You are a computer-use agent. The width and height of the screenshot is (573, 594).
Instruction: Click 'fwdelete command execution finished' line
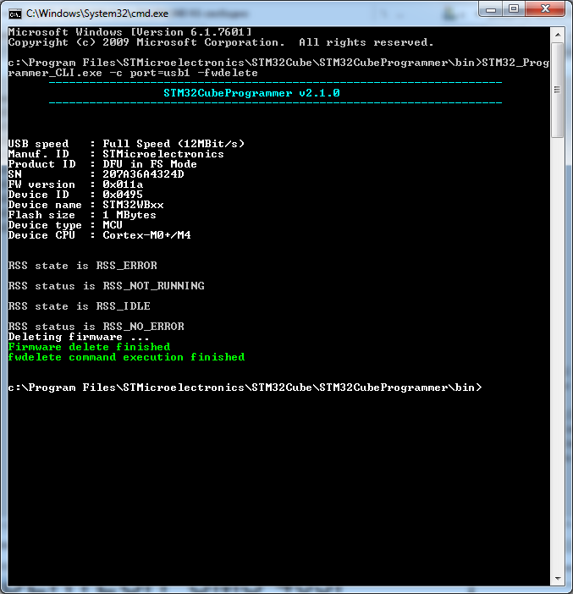click(x=126, y=357)
